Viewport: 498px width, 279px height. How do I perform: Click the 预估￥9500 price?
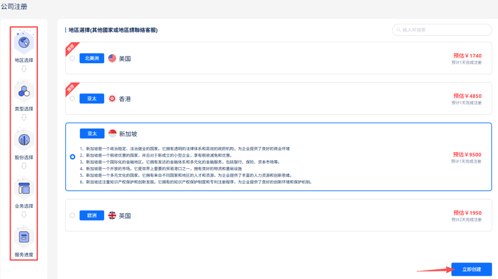(x=467, y=155)
